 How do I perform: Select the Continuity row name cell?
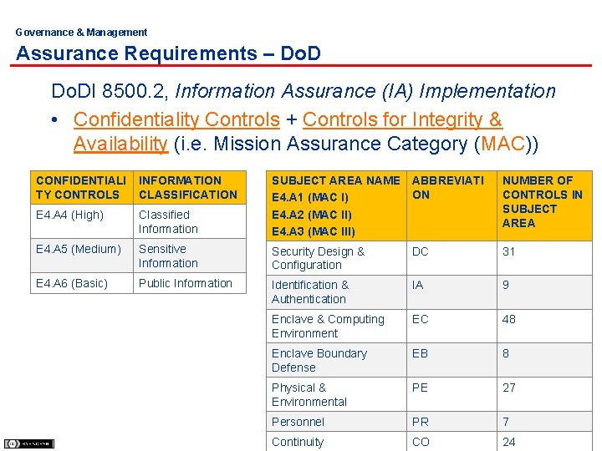pos(336,442)
